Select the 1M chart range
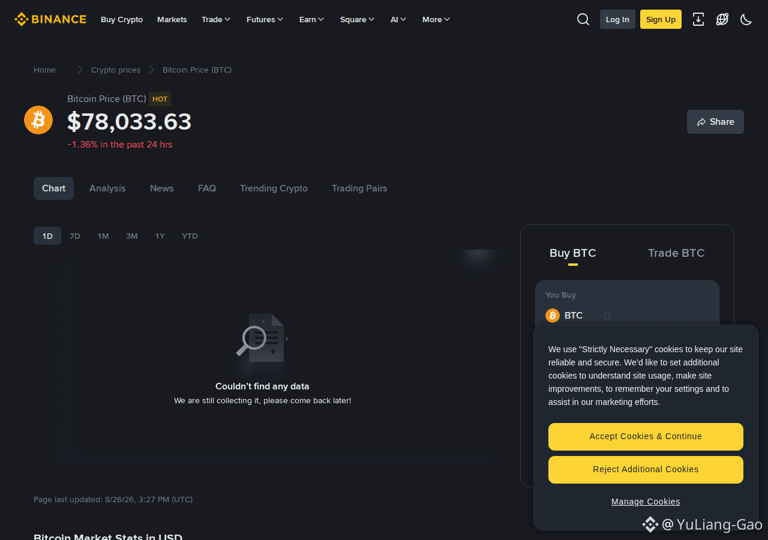The height and width of the screenshot is (540, 768). [x=103, y=236]
